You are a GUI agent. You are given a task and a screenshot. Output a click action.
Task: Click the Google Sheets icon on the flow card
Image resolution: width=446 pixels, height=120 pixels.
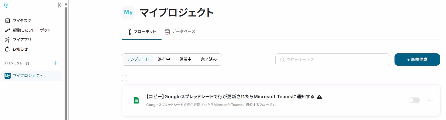(136, 100)
